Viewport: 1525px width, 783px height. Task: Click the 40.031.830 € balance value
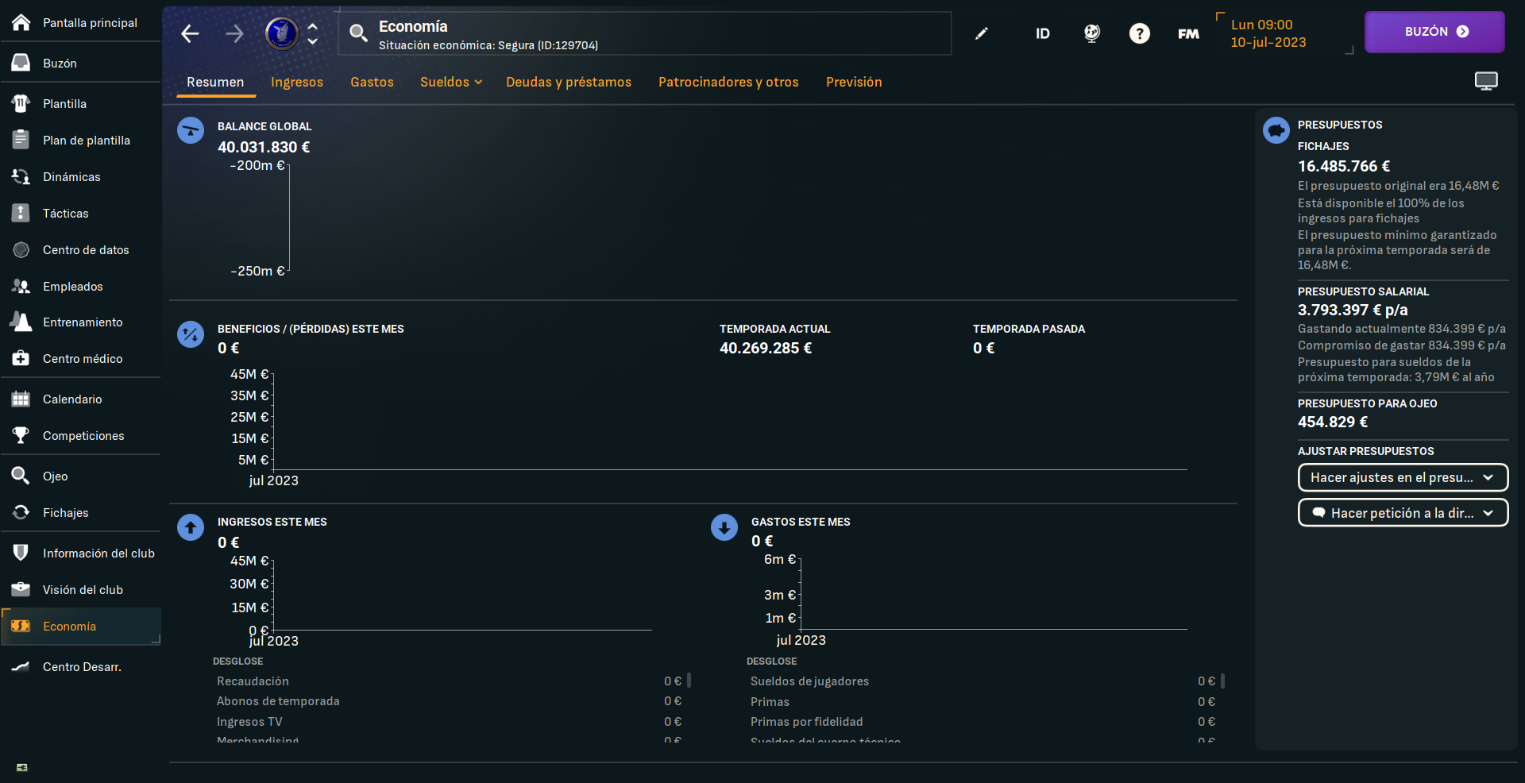coord(264,147)
